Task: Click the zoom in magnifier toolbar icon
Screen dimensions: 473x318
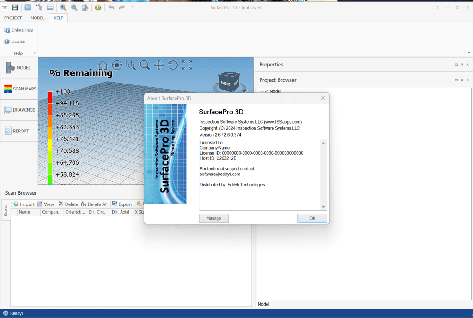Action: (63, 7)
